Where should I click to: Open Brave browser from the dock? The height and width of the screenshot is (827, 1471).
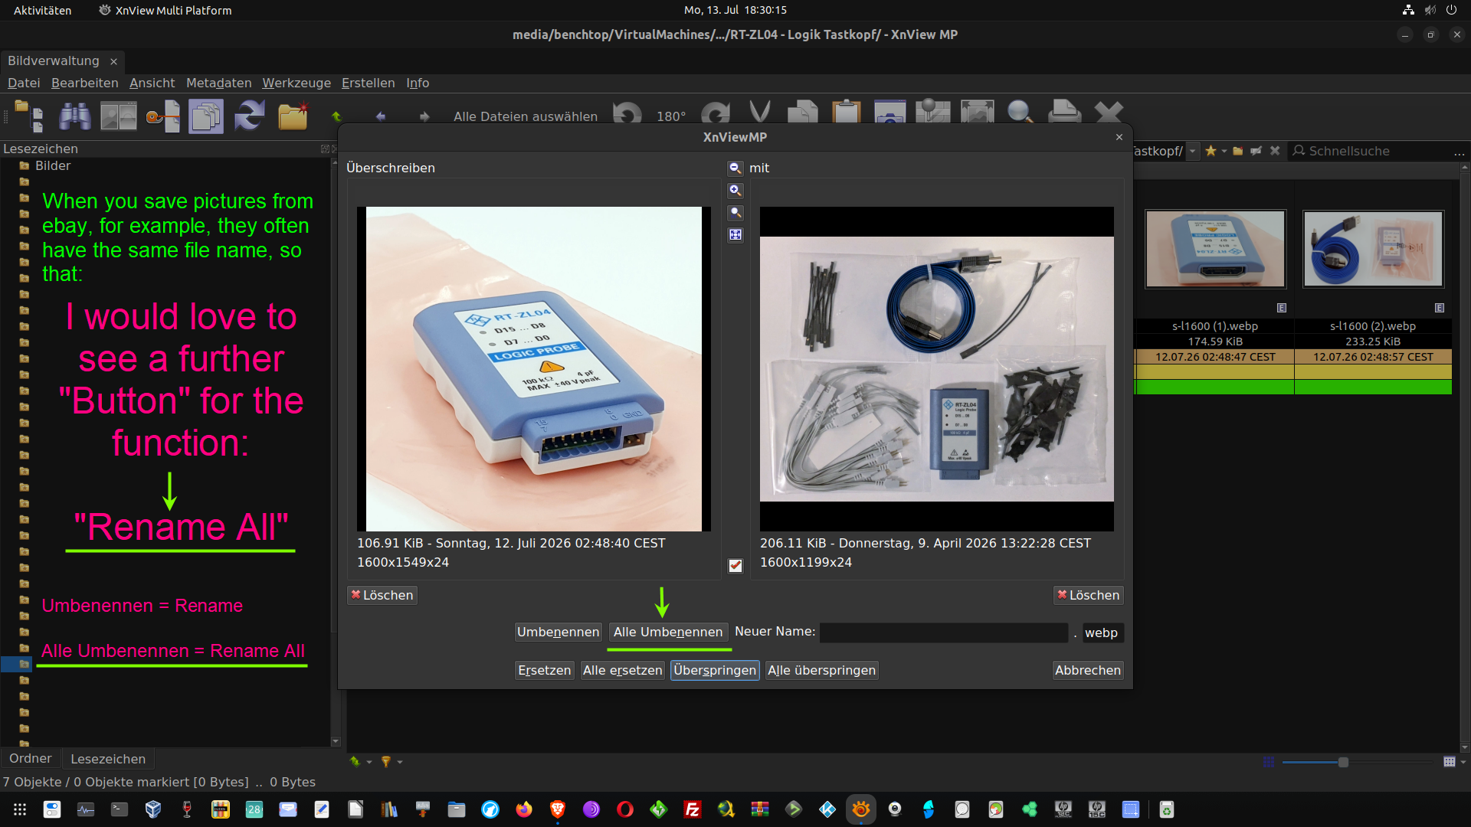coord(558,809)
